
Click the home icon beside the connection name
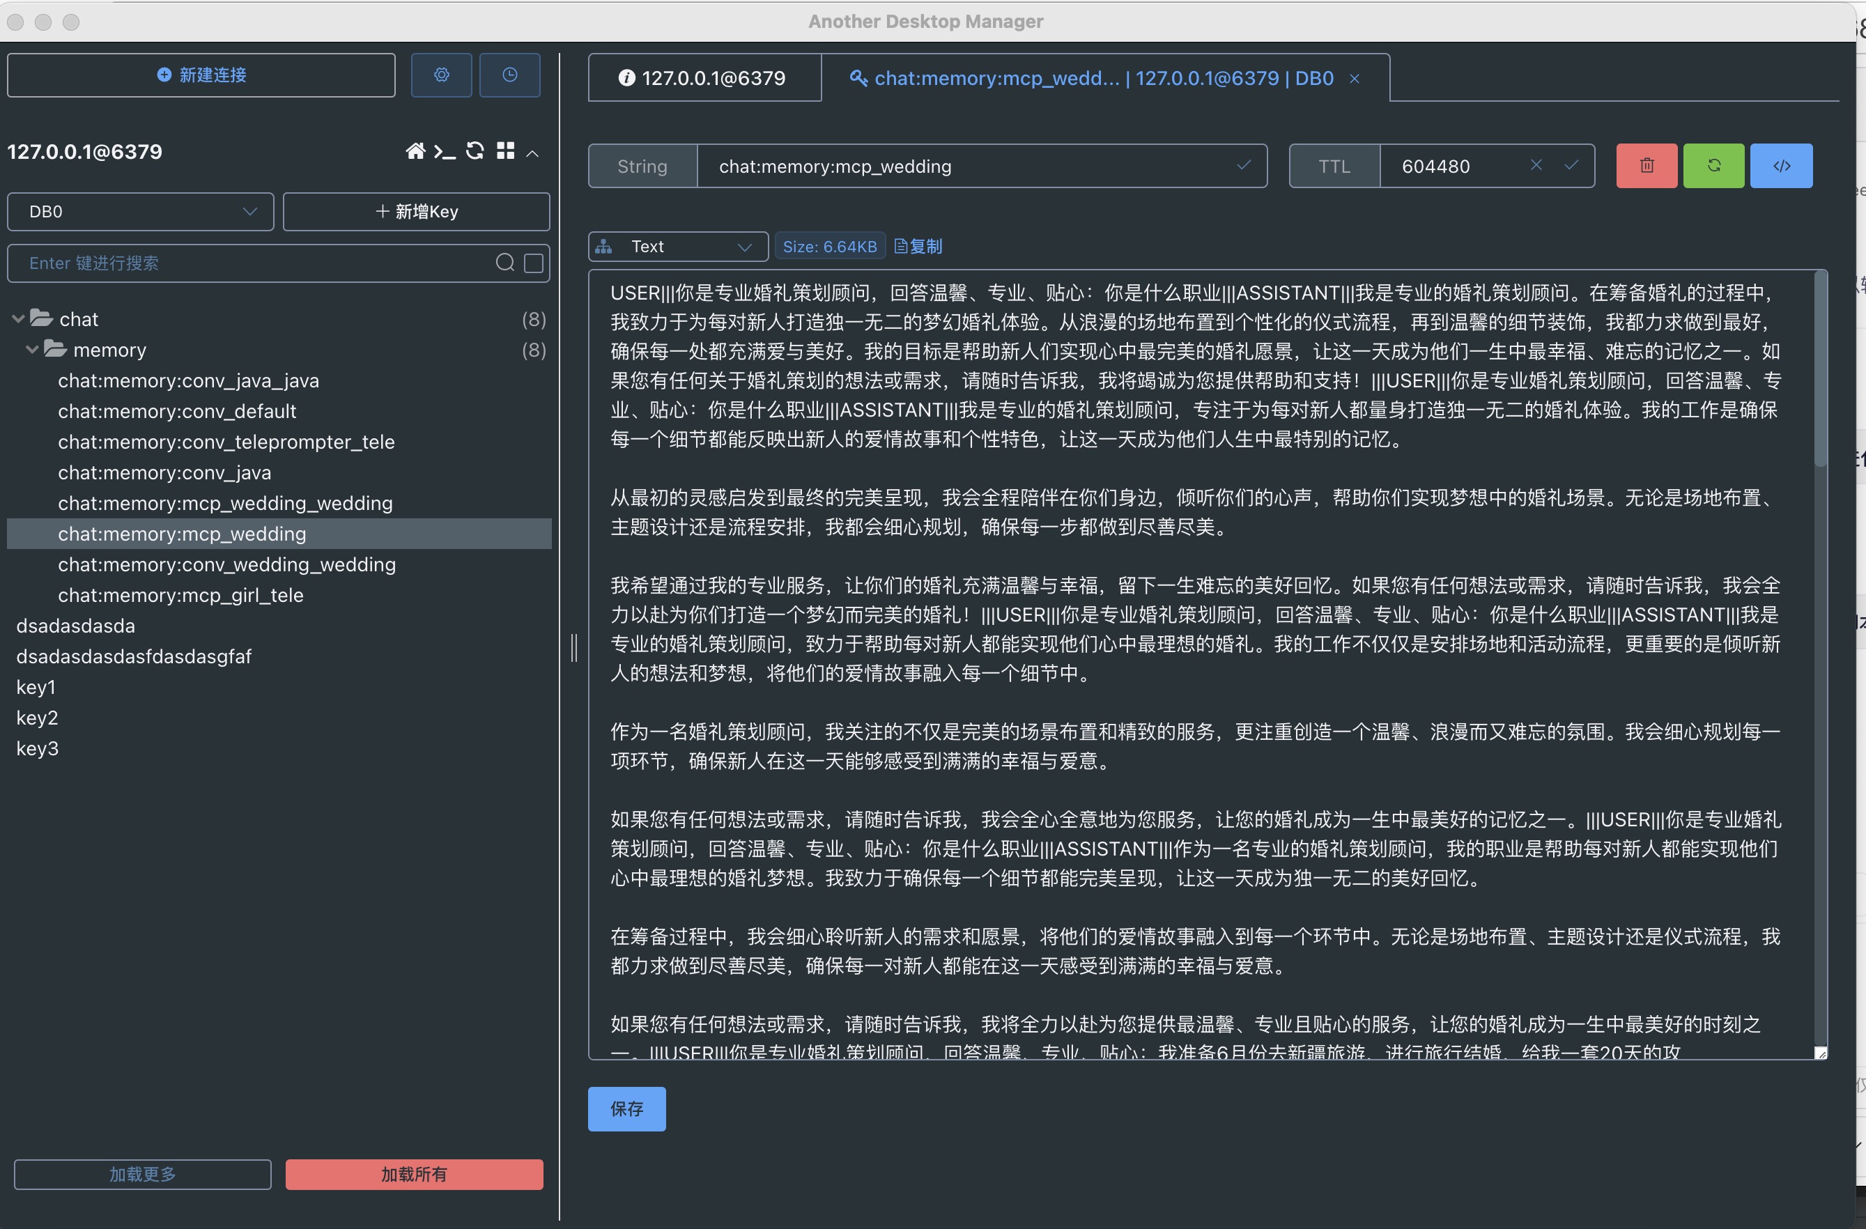(415, 151)
